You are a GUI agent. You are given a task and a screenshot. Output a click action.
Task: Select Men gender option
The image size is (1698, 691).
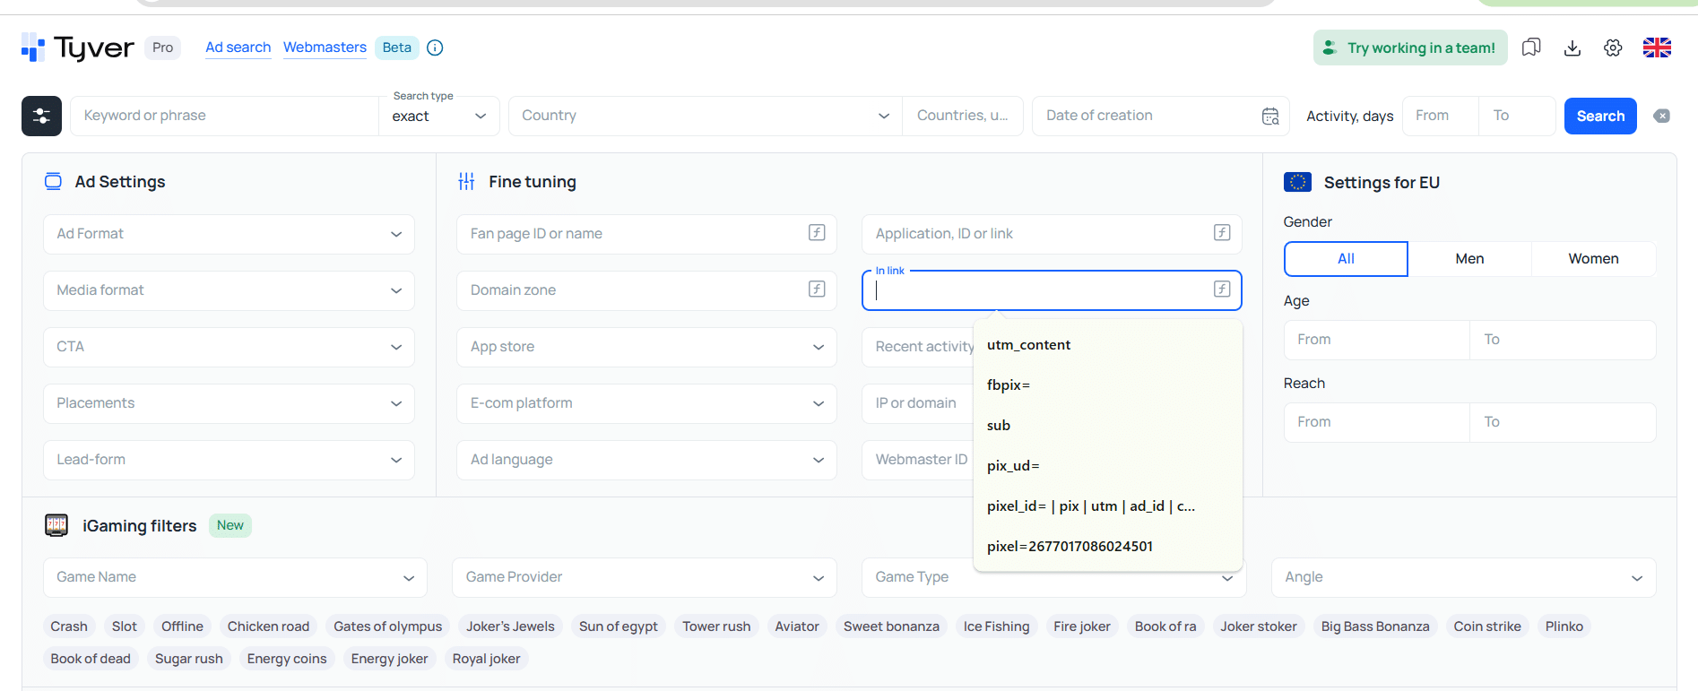(1469, 259)
